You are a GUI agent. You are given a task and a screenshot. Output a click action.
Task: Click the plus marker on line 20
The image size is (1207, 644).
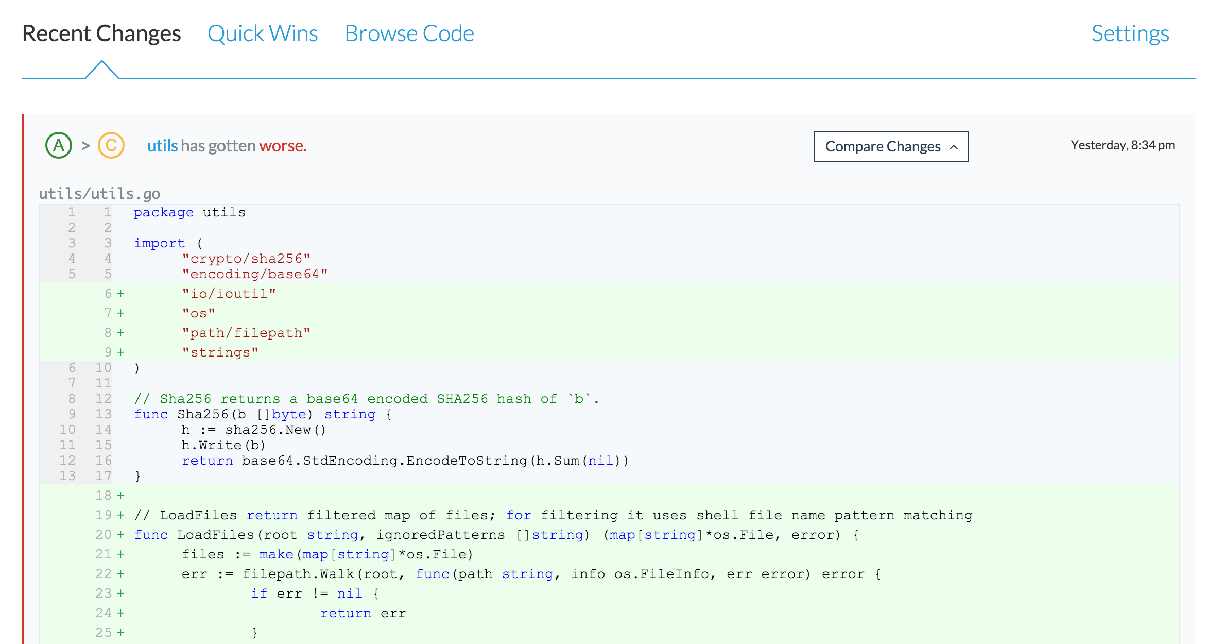point(120,535)
